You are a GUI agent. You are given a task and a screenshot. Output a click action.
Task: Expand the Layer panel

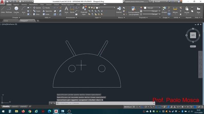(x=98, y=17)
